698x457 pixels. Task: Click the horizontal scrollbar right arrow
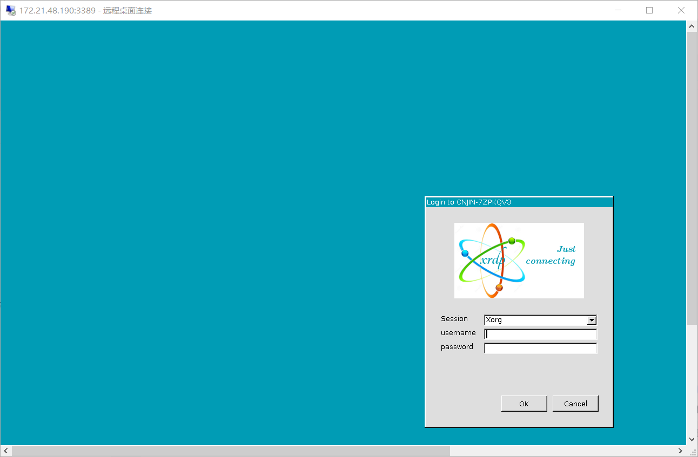pyautogui.click(x=681, y=451)
